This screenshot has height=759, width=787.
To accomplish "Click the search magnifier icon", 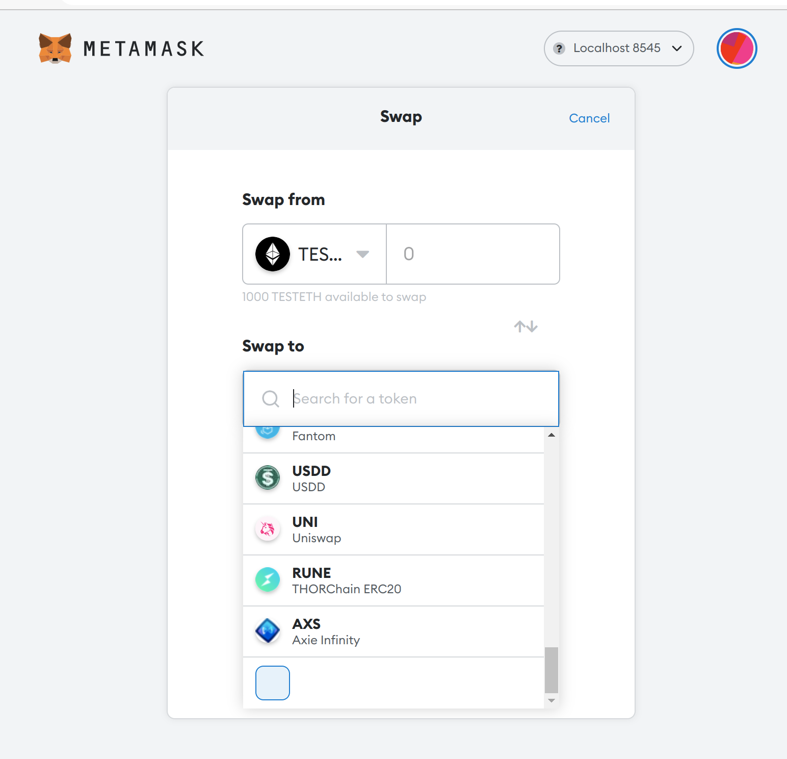I will [270, 399].
